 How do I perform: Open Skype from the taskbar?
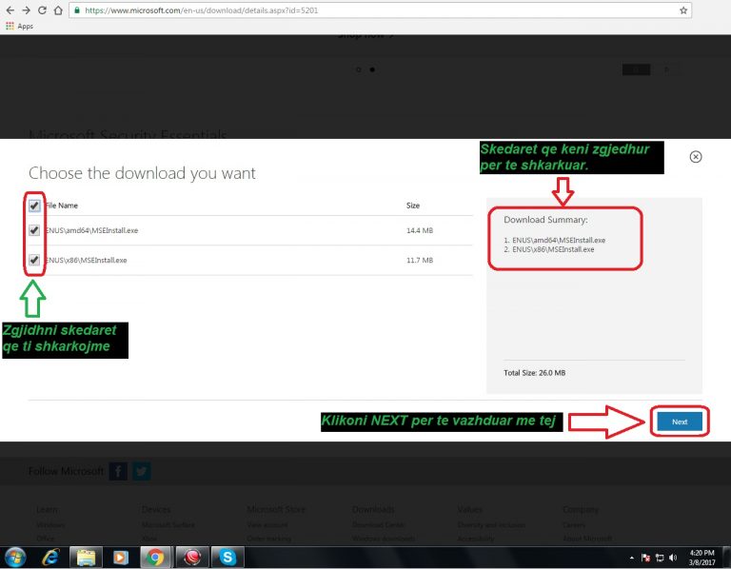tap(227, 558)
